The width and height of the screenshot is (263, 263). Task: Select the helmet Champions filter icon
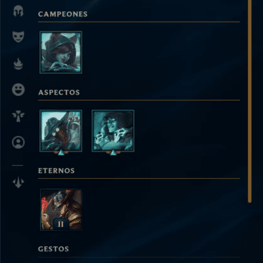[x=18, y=11]
